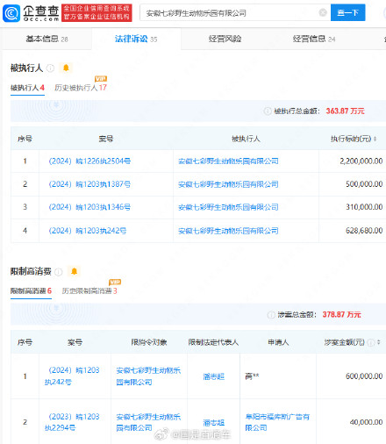The width and height of the screenshot is (386, 444).
Task: Click the red 全国企业信用查询系统 banner
Action: tap(96, 13)
